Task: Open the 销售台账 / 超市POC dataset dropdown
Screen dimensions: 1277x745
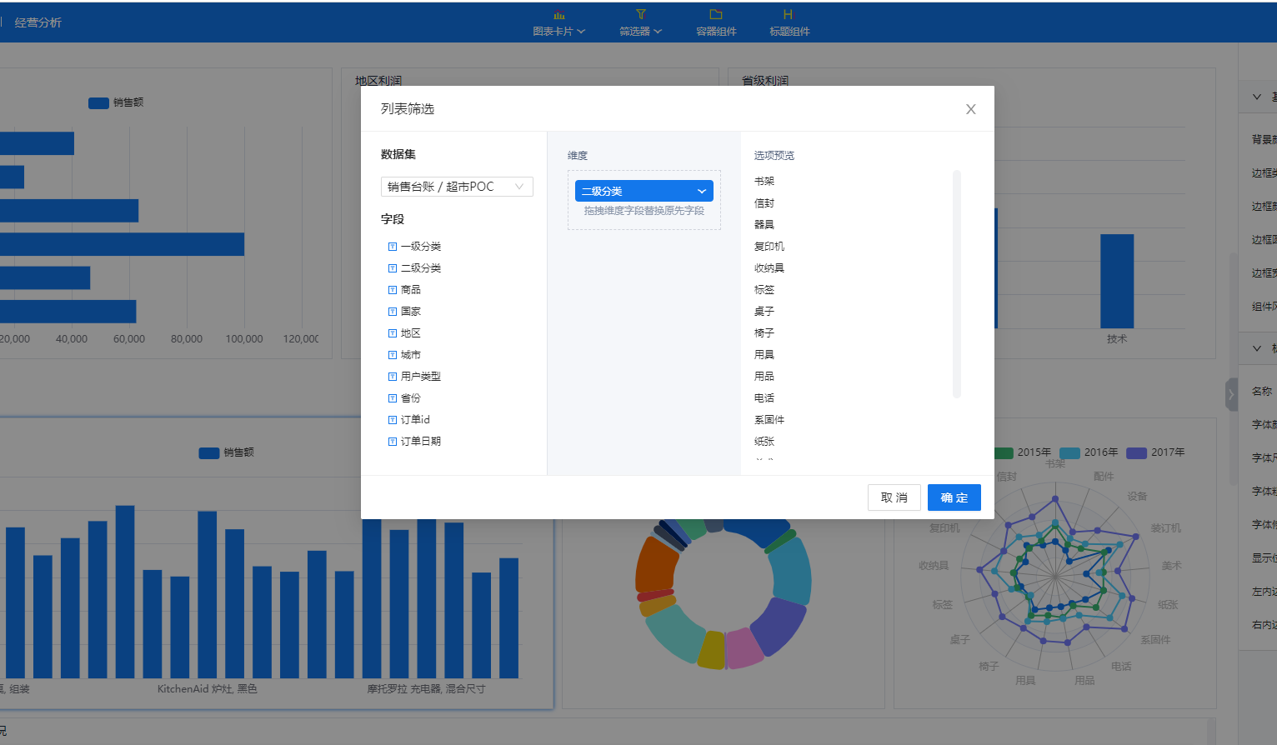Action: coord(457,187)
